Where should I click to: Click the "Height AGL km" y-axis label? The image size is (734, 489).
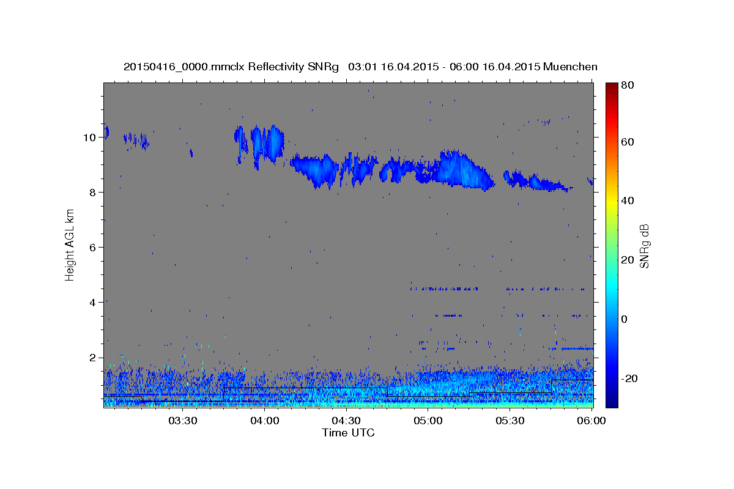[70, 245]
